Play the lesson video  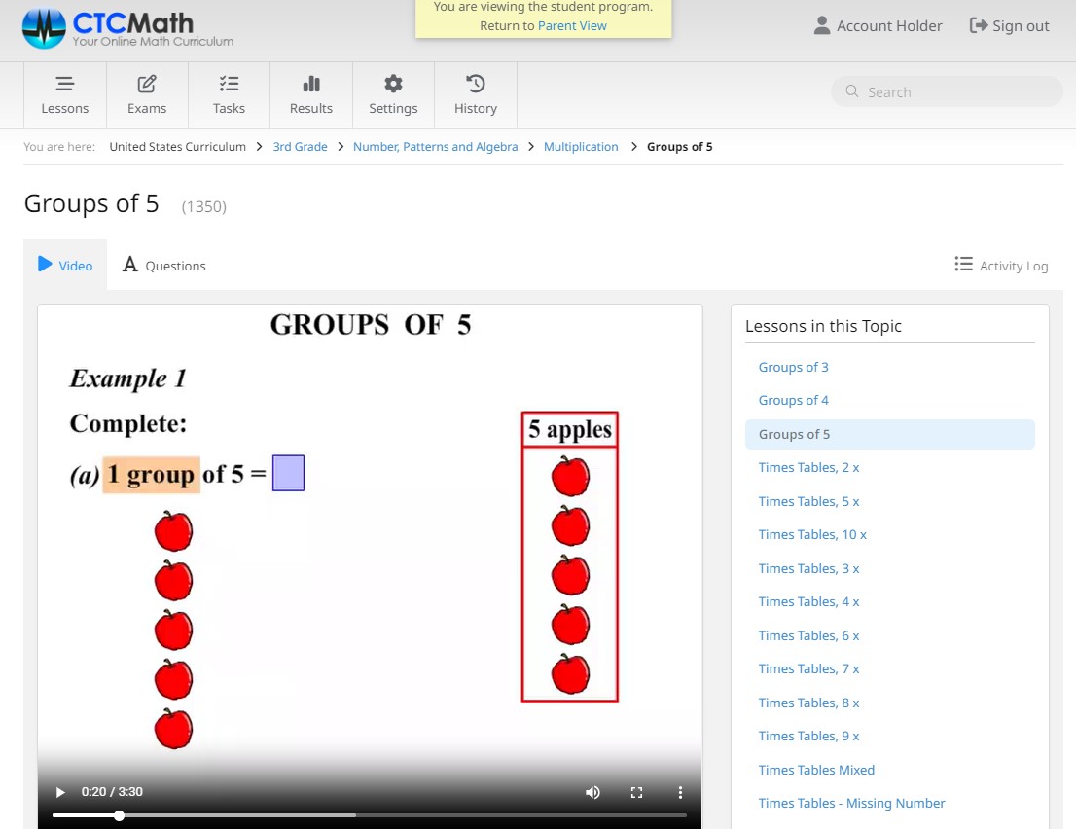coord(60,792)
